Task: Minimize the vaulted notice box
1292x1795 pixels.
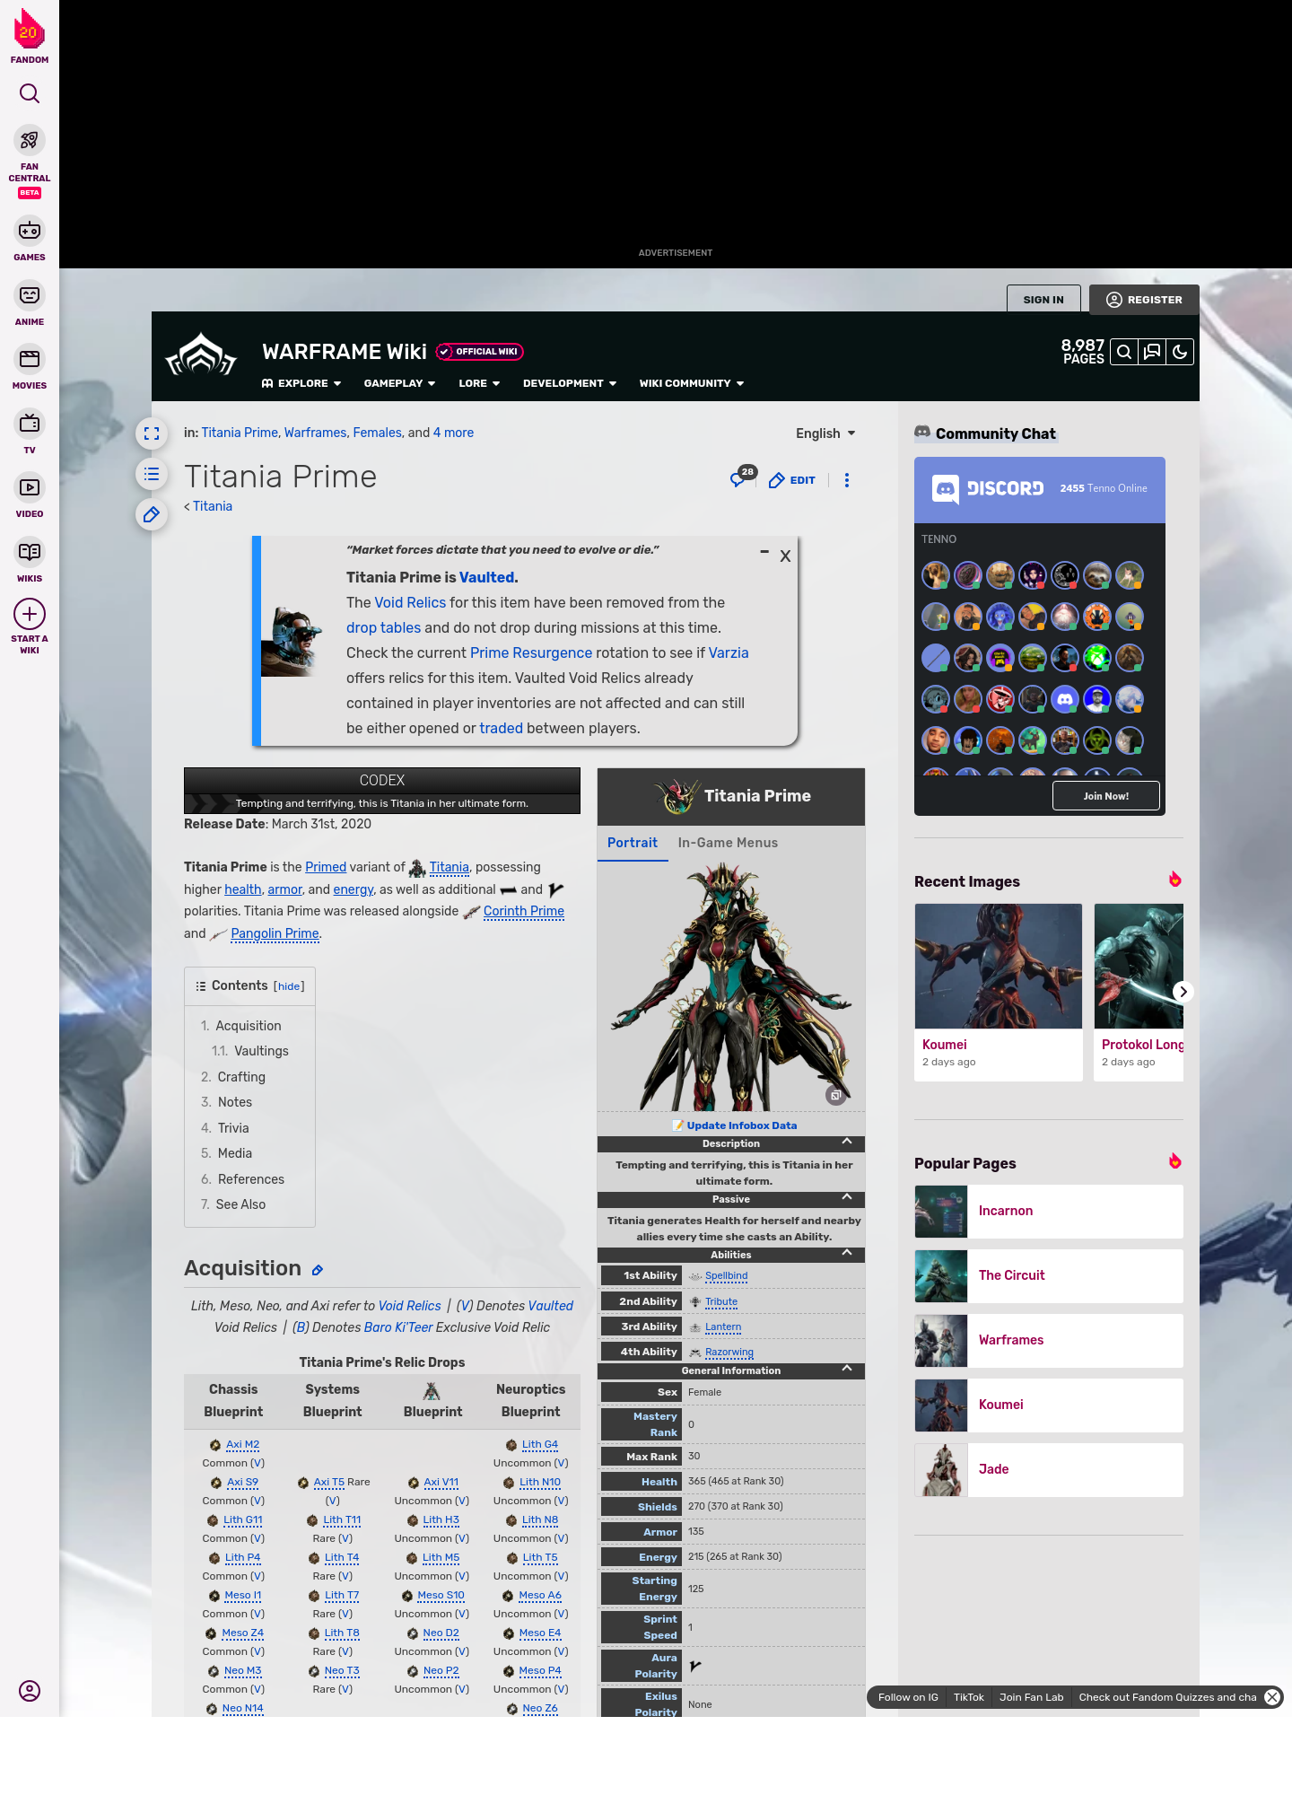Action: point(764,552)
